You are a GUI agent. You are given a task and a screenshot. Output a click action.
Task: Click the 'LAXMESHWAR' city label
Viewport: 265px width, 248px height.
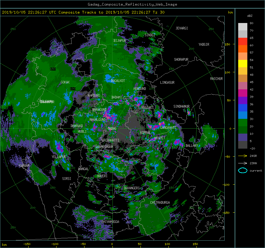[104, 147]
